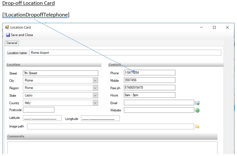Click the Location Card window title icon
The width and height of the screenshot is (237, 156).
(x=7, y=27)
